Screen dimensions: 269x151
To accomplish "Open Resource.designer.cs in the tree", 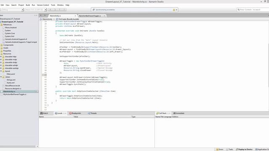I will pyautogui.click(x=13, y=89).
